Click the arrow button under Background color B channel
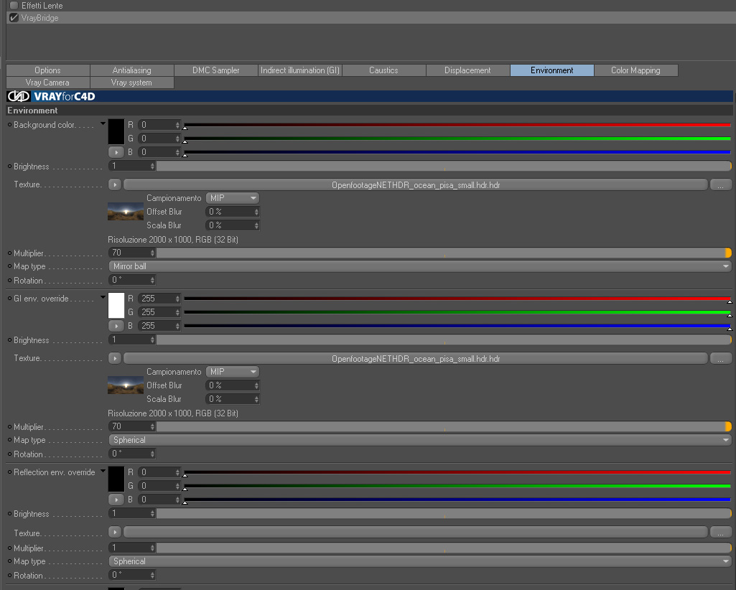This screenshot has height=590, width=736. coord(116,152)
